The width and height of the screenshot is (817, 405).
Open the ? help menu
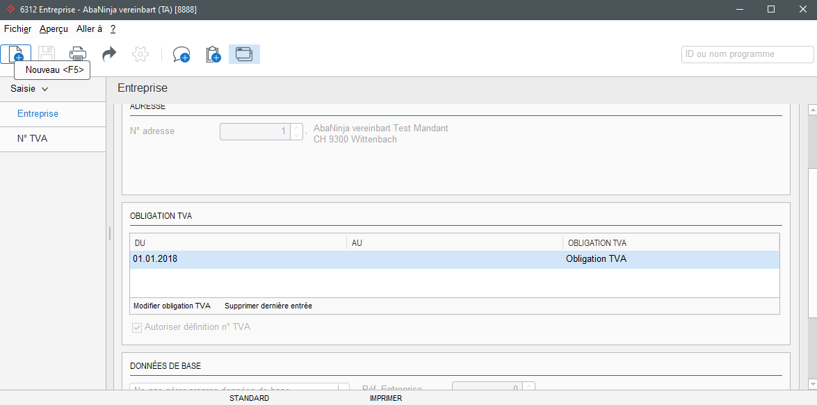(113, 29)
